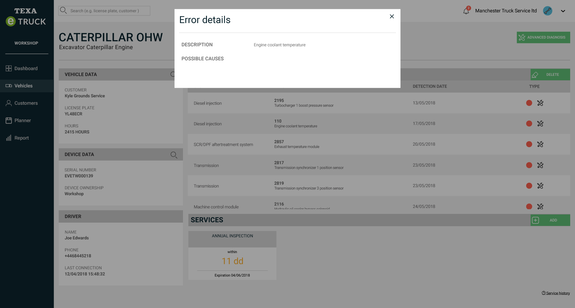This screenshot has height=308, width=575.
Task: Click customer name Kyle Grounds Service
Action: coord(85,96)
